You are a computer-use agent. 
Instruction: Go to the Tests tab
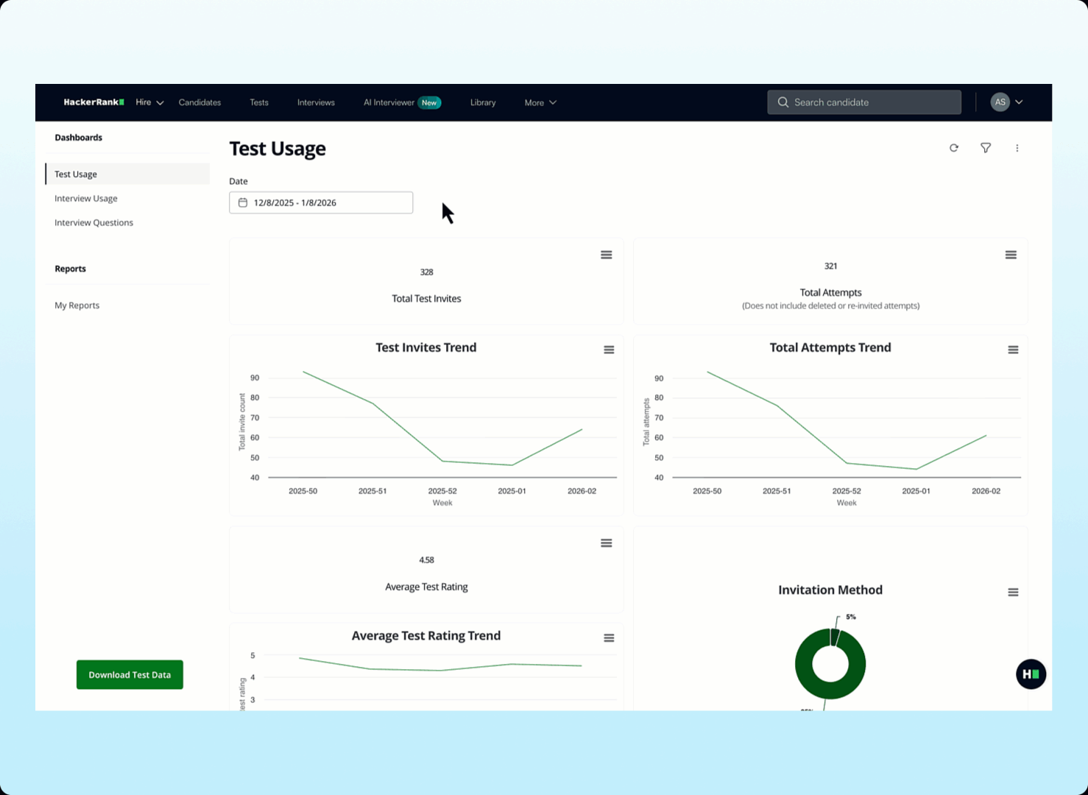(x=259, y=102)
